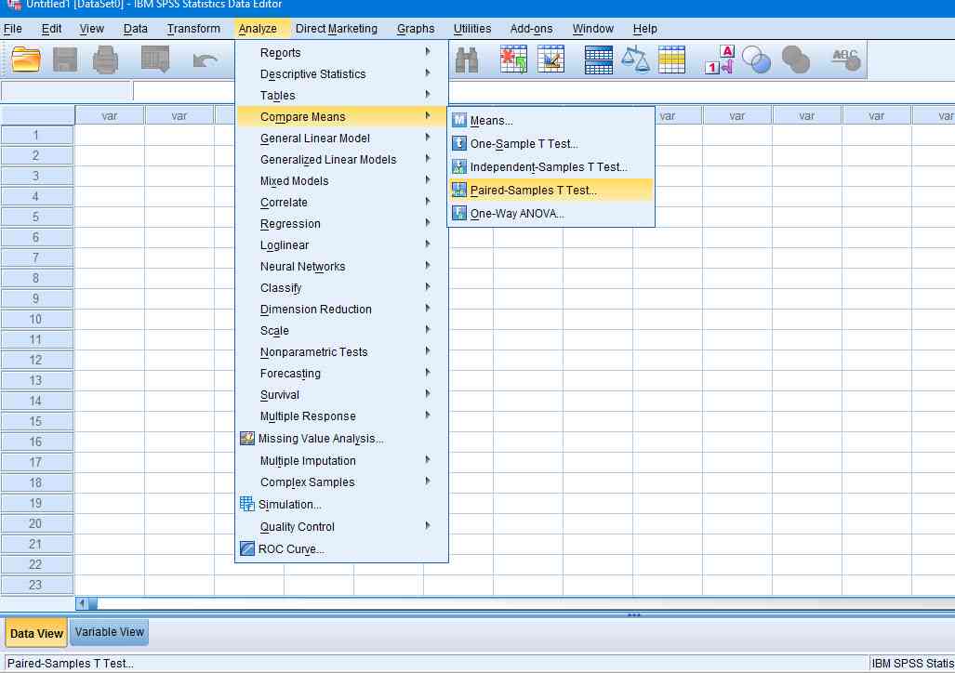The image size is (955, 673).
Task: Click the Undo arrow icon
Action: click(x=205, y=60)
